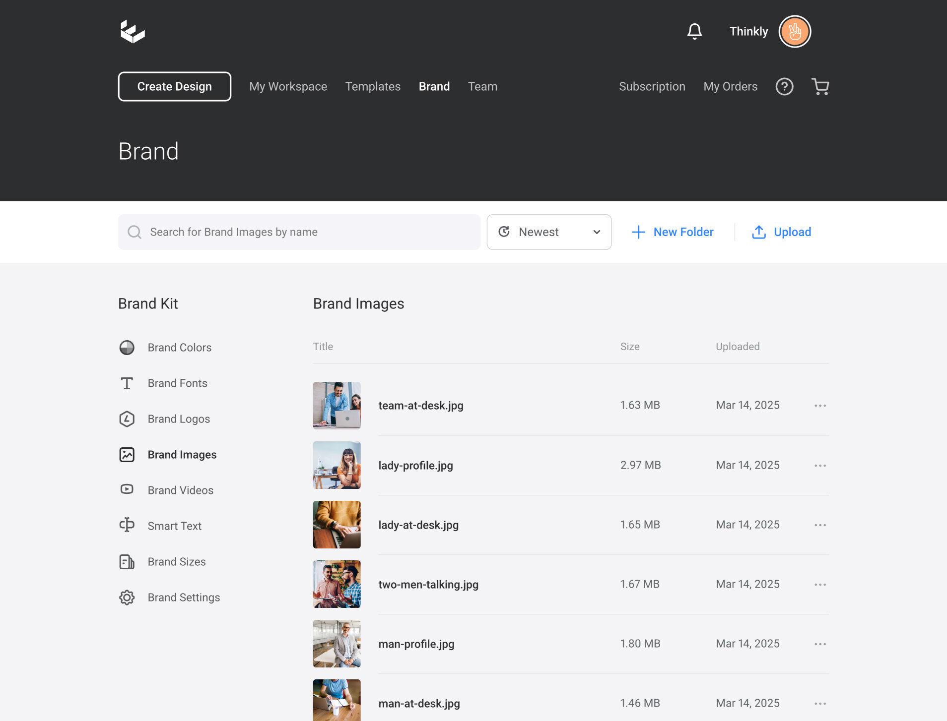Create a New Folder
Viewport: 947px width, 721px height.
tap(672, 232)
